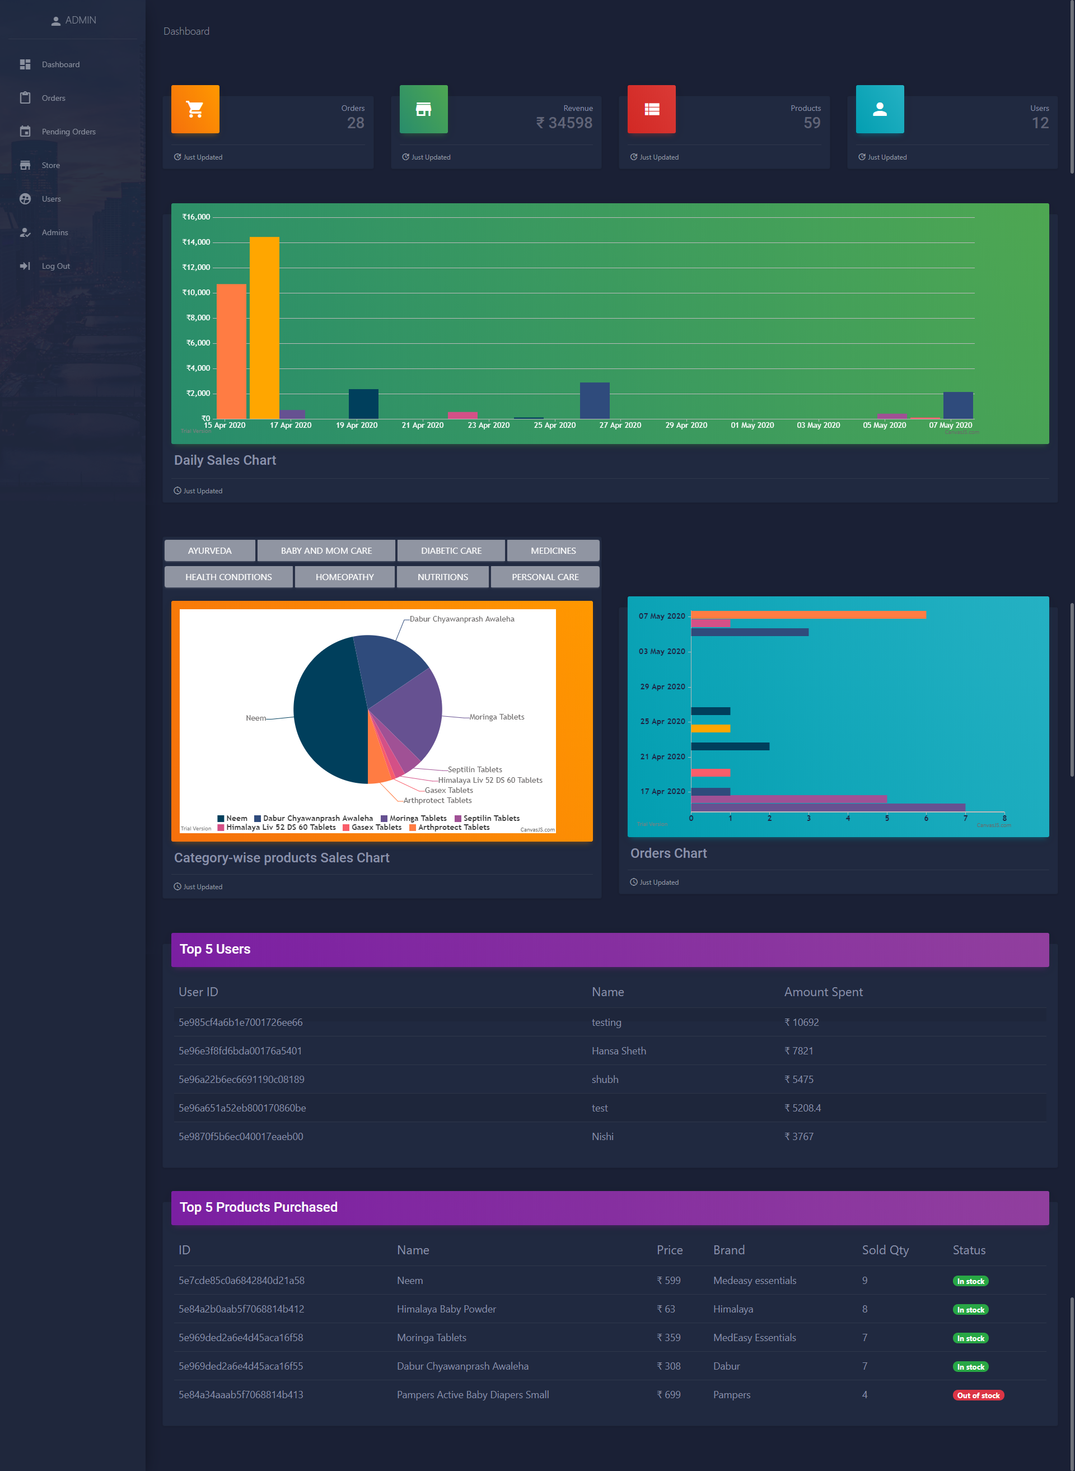Click refresh icon under the Orders card
Viewport: 1075px width, 1471px height.
[x=177, y=157]
